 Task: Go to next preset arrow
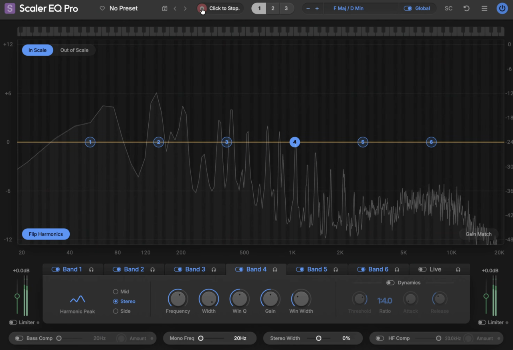185,8
